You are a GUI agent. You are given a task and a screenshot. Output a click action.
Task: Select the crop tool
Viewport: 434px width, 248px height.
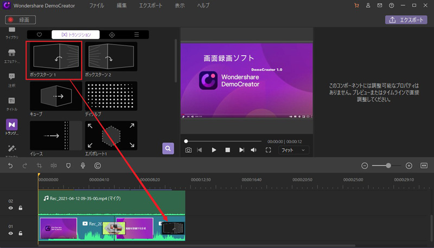39,166
